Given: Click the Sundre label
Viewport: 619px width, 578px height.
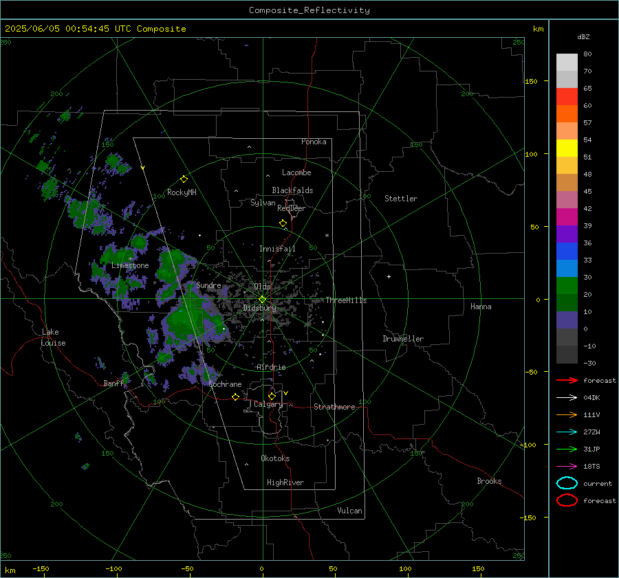Looking at the screenshot, I should click(208, 285).
